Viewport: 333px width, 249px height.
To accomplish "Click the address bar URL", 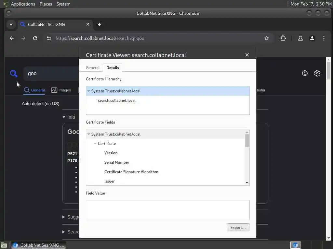I will tap(100, 38).
